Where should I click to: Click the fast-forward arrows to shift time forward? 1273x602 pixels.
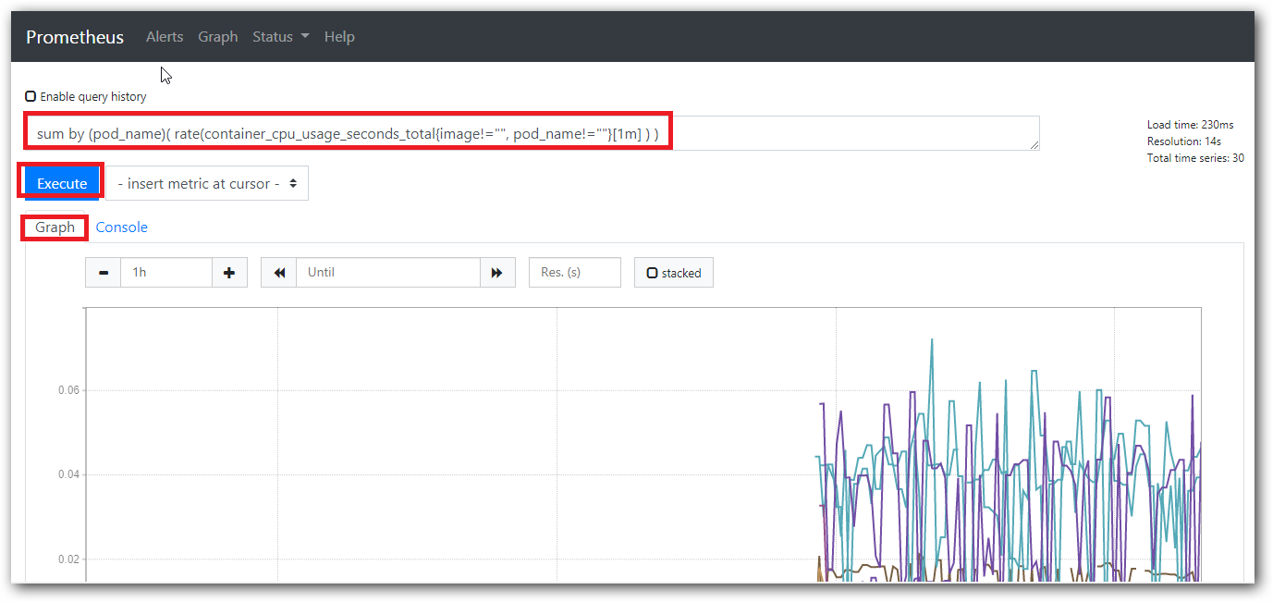(497, 273)
